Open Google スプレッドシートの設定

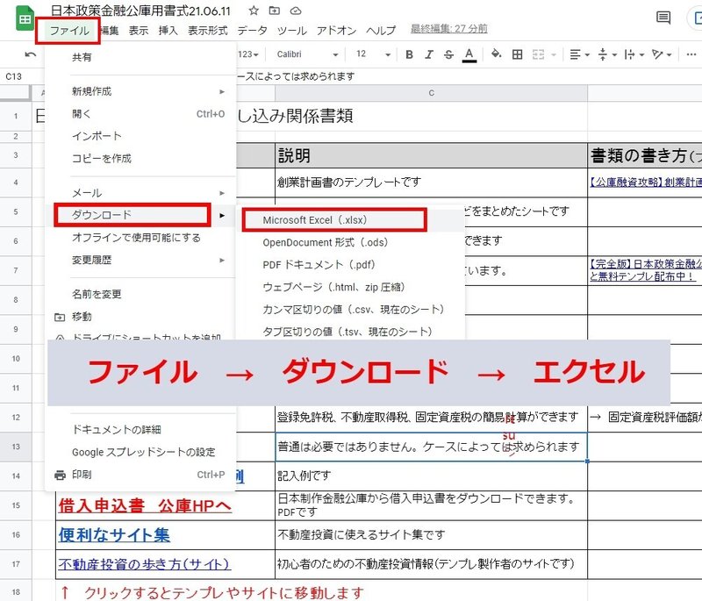(140, 452)
